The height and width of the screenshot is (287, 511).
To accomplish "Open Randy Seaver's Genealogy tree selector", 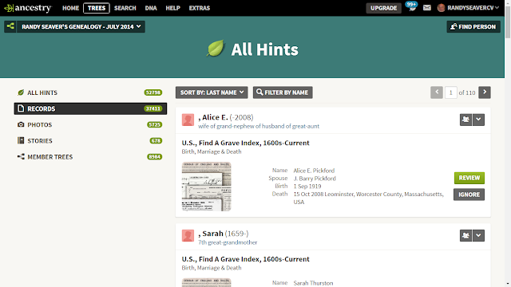I will coord(81,26).
